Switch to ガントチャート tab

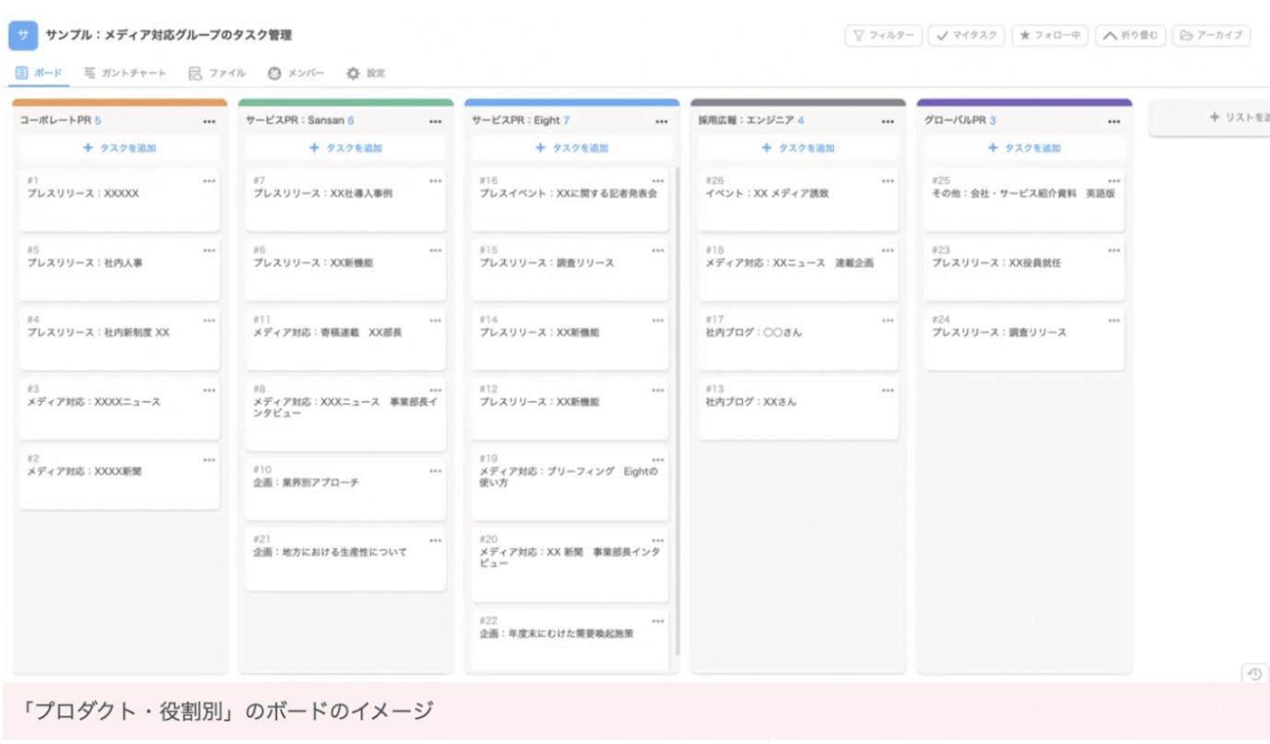click(125, 73)
